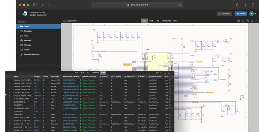Open Altimade in the sidebar
The image size is (259, 132).
click(x=27, y=45)
